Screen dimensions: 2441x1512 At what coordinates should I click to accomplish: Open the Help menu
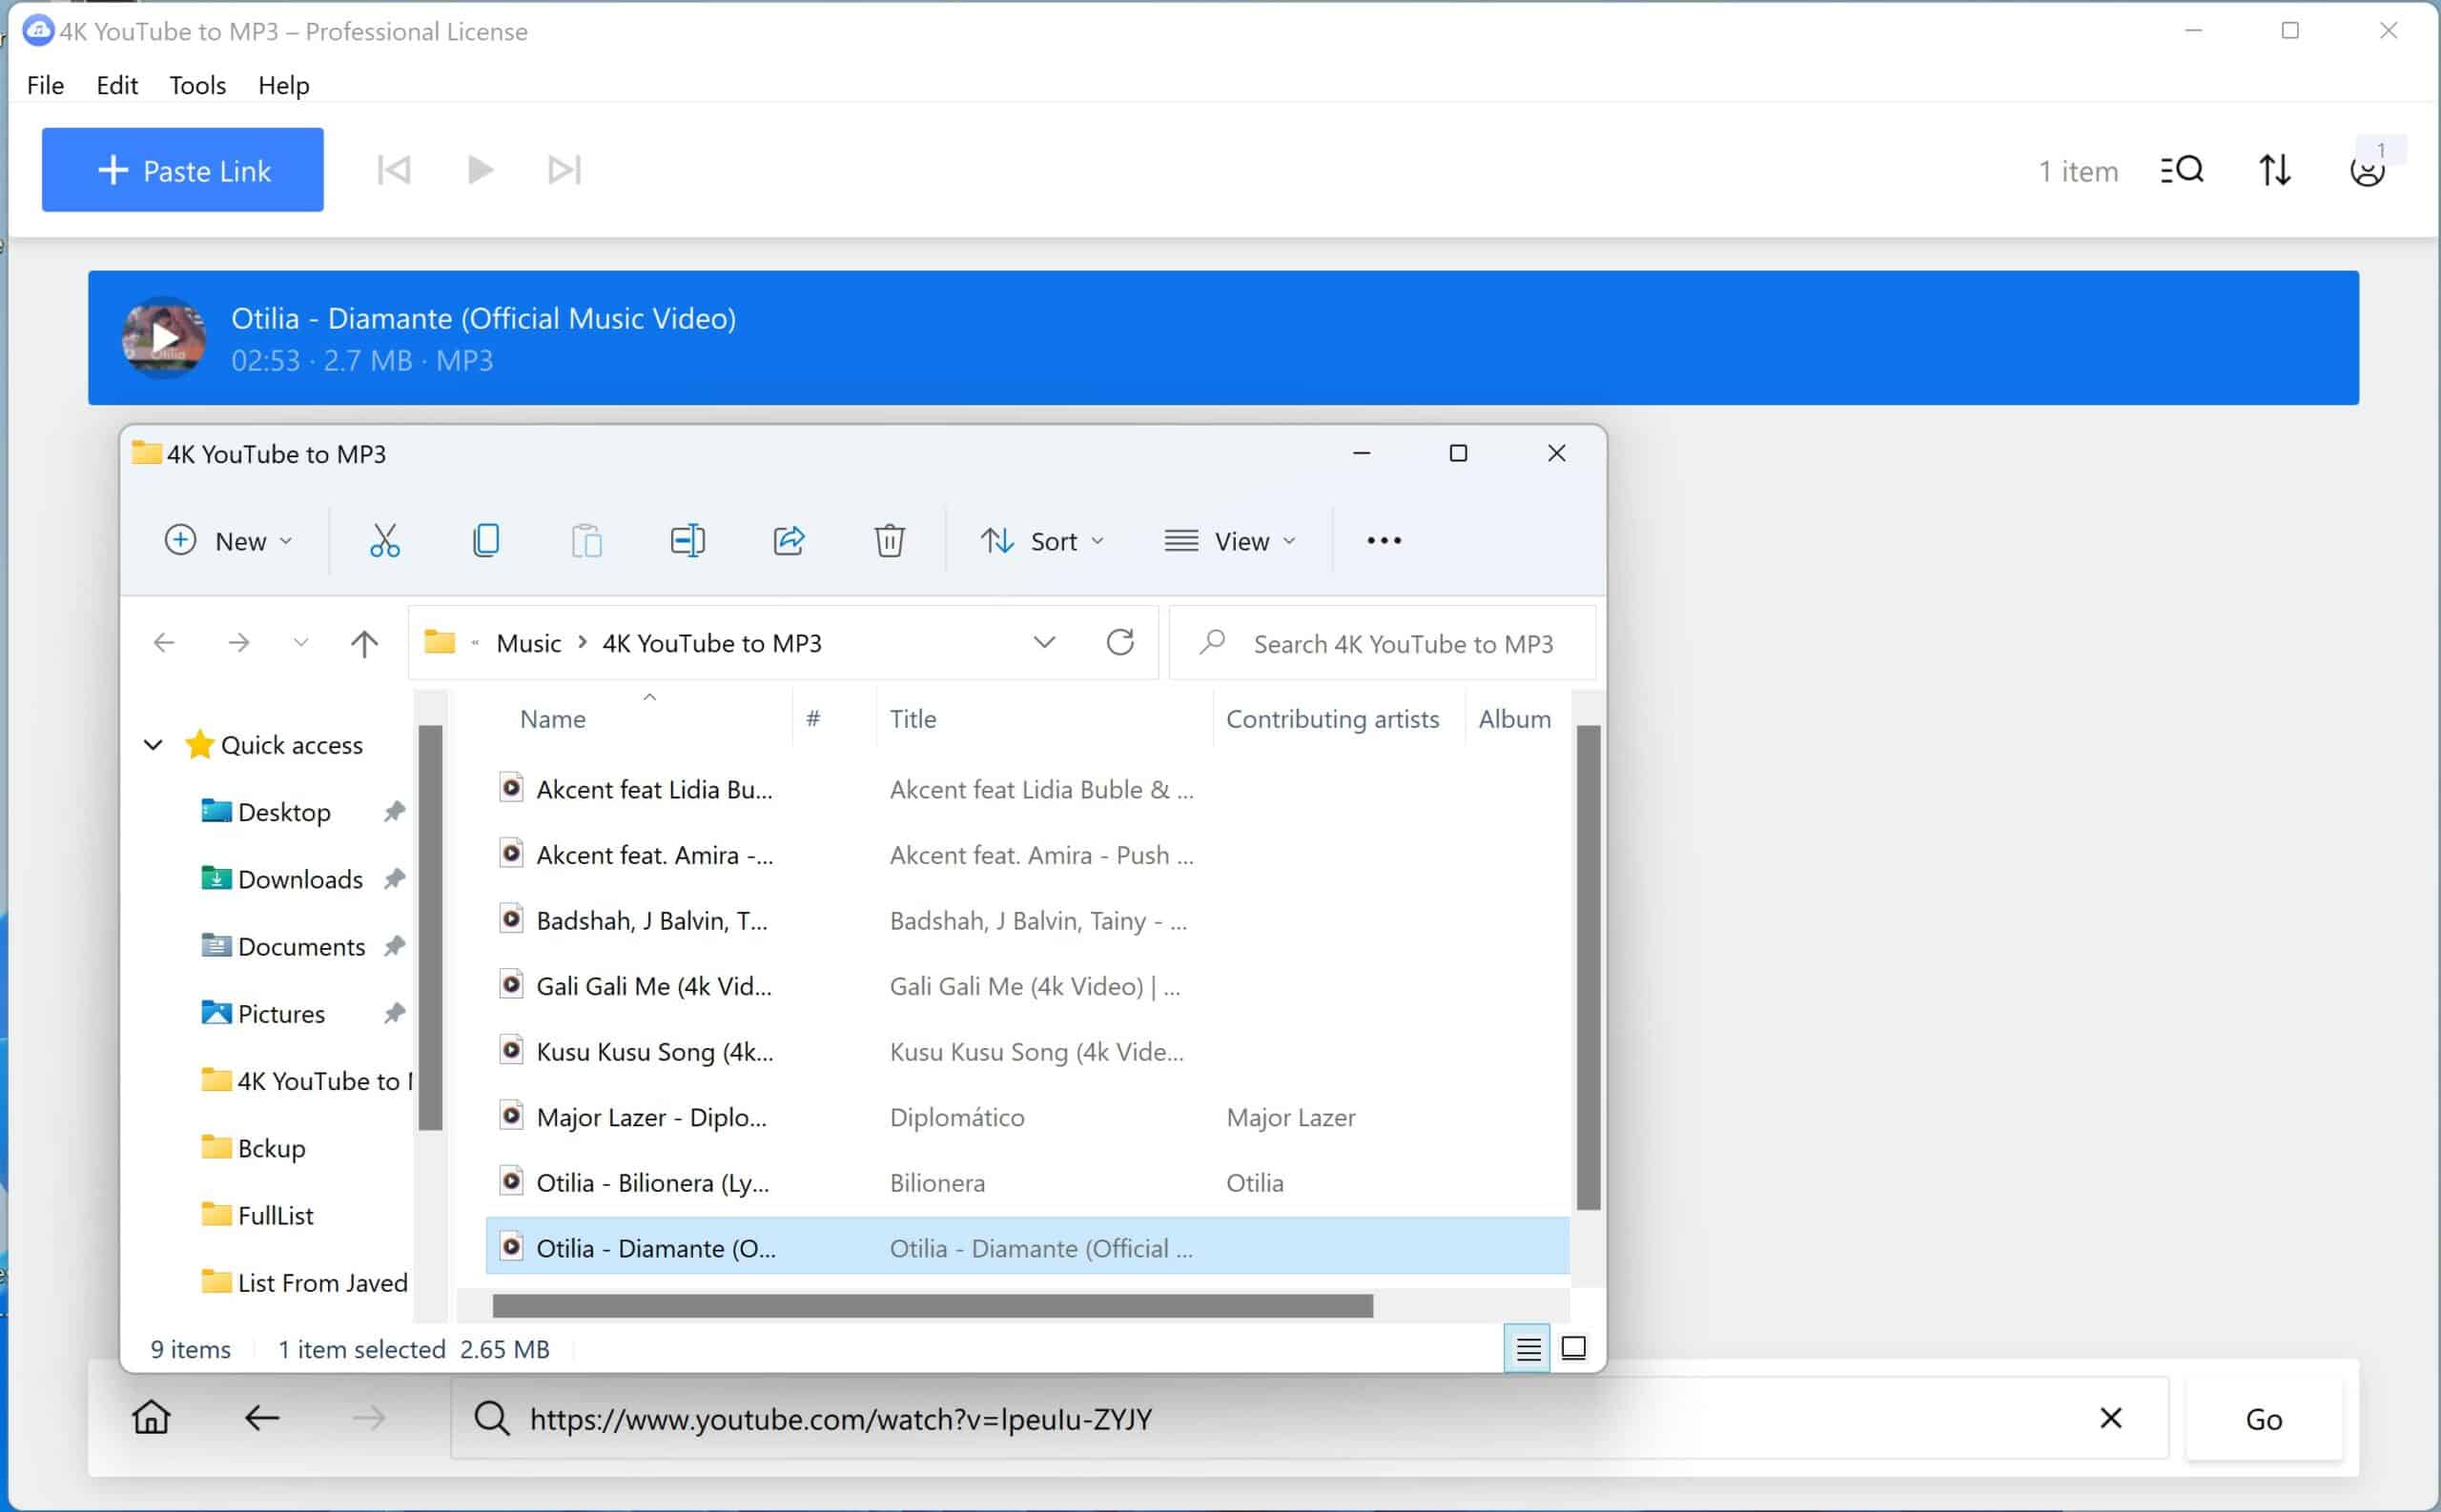tap(283, 85)
